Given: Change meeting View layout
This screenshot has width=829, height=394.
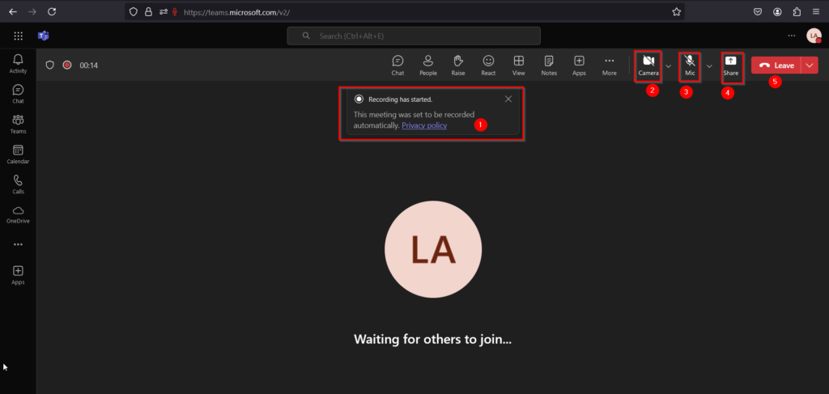Looking at the screenshot, I should 519,66.
